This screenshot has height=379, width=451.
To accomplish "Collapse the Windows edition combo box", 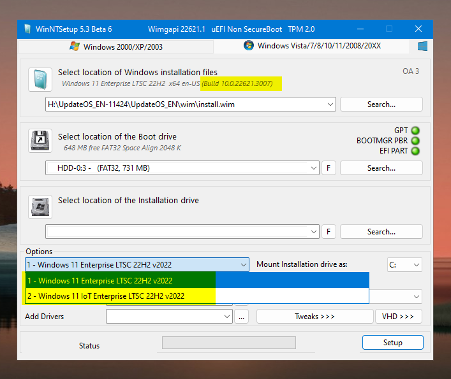I will point(244,264).
